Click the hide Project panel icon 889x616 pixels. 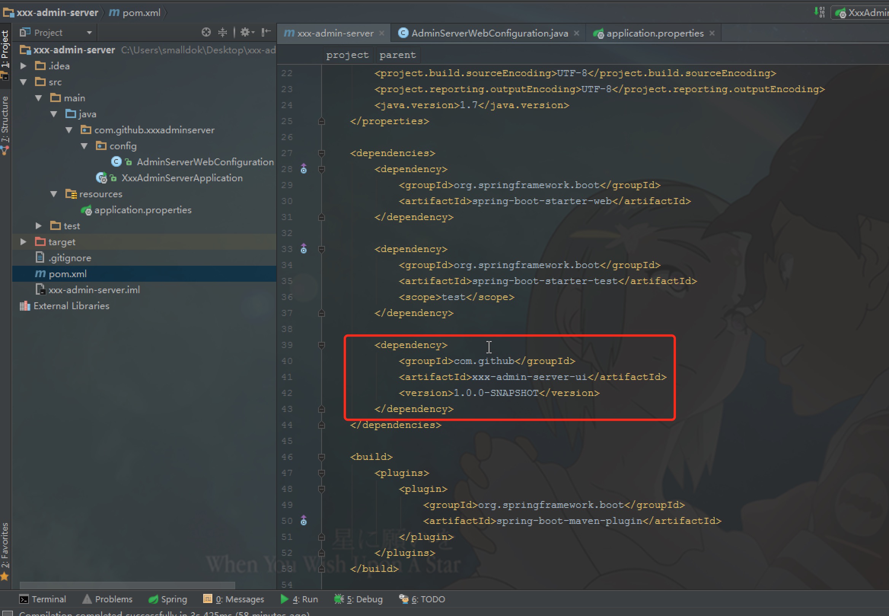click(x=266, y=32)
